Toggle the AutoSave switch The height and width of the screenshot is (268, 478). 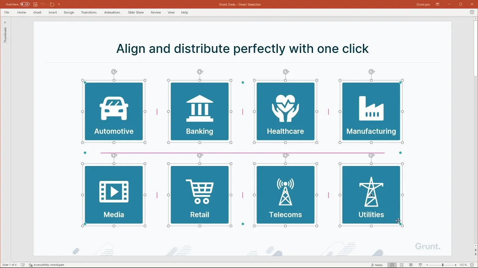(x=25, y=4)
